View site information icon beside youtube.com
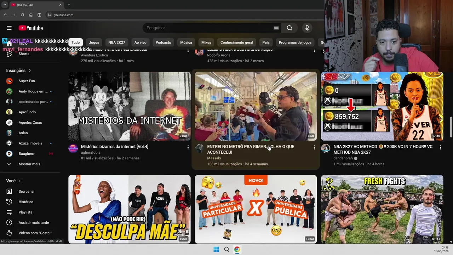453x255 pixels. coord(50,15)
